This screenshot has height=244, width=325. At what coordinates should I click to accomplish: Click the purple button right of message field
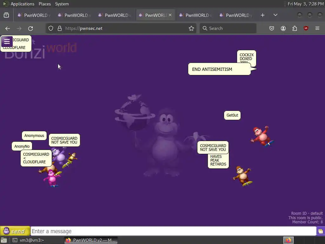[321, 231]
